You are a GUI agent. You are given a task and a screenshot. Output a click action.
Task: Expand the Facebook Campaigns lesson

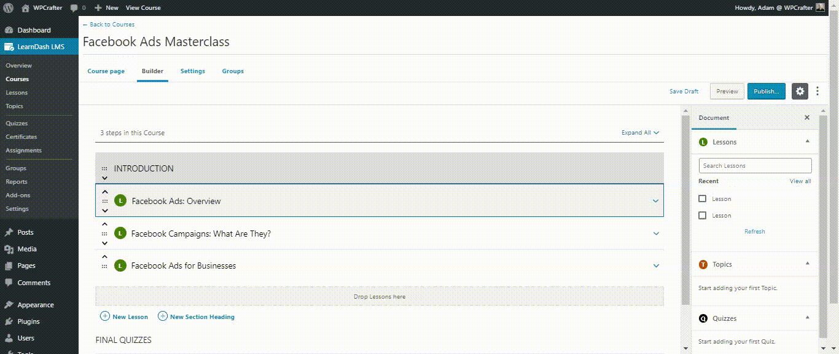656,234
